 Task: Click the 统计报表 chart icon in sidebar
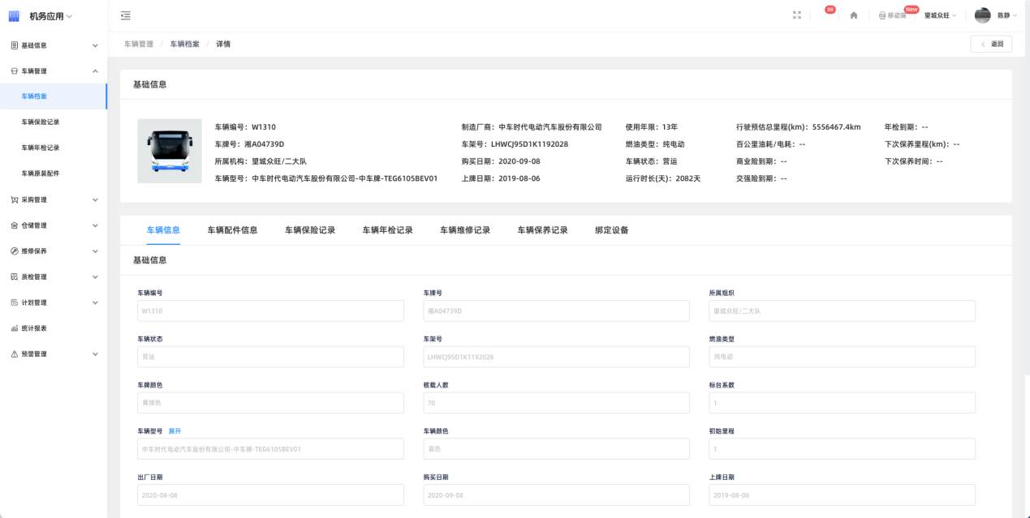click(14, 328)
